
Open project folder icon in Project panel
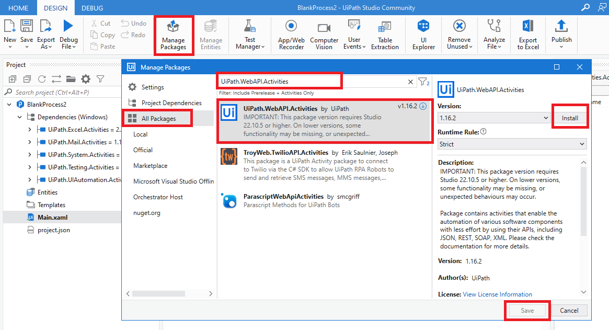tap(71, 79)
